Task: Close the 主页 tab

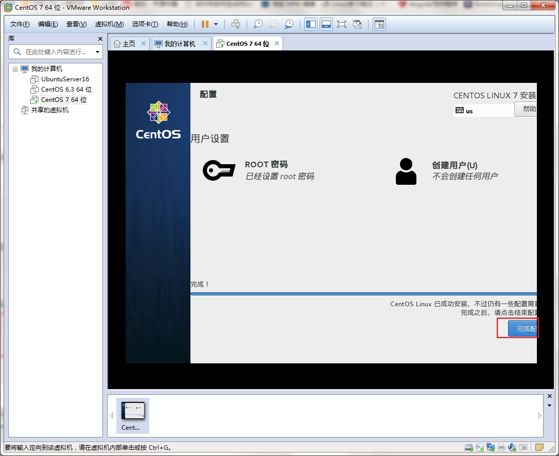Action: (x=143, y=43)
